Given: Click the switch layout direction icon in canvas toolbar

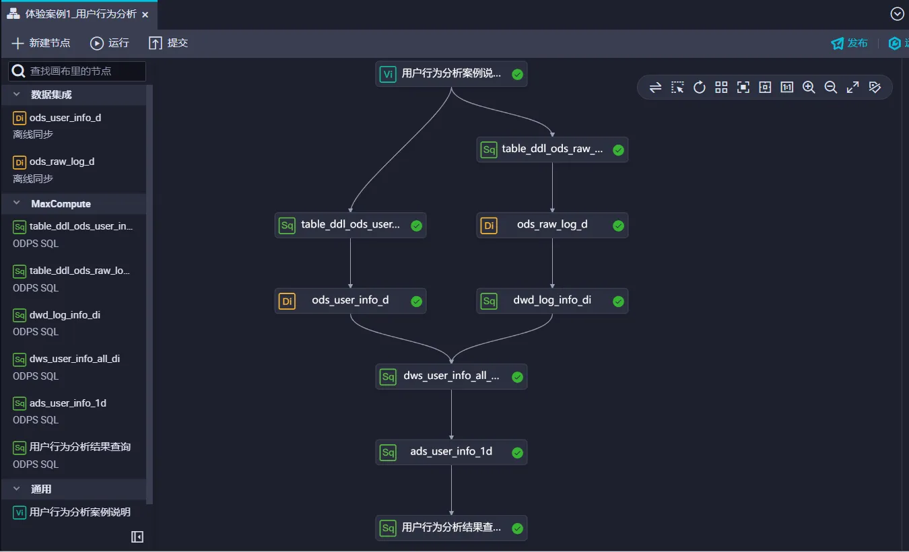Looking at the screenshot, I should (x=655, y=88).
